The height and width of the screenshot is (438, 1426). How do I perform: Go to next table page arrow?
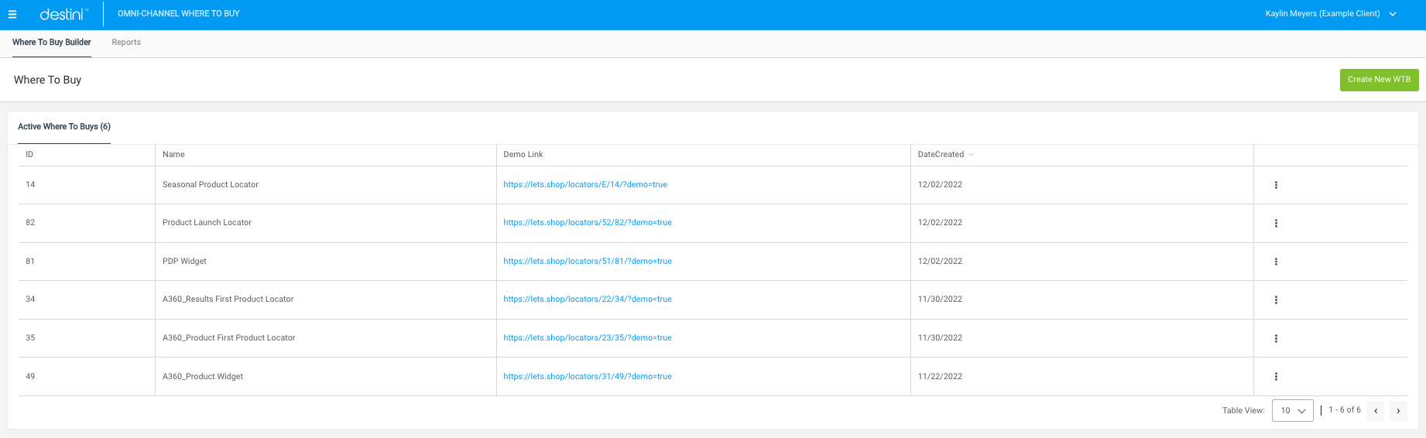pyautogui.click(x=1398, y=411)
